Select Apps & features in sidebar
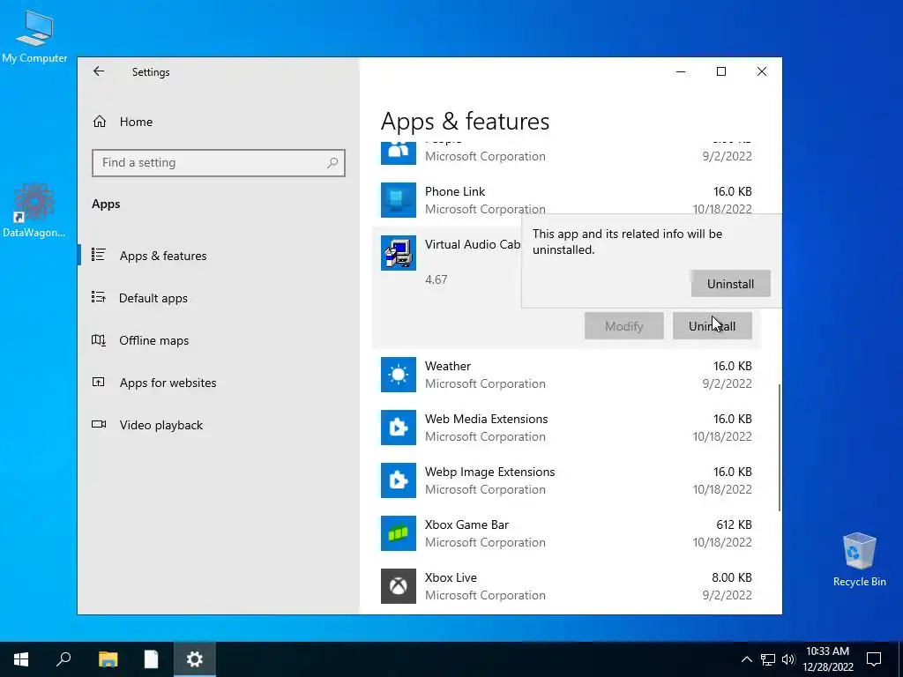903x677 pixels. click(x=163, y=256)
